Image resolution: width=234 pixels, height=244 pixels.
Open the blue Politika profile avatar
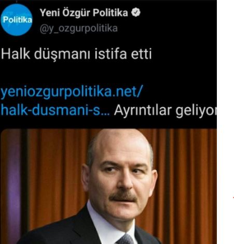[17, 20]
